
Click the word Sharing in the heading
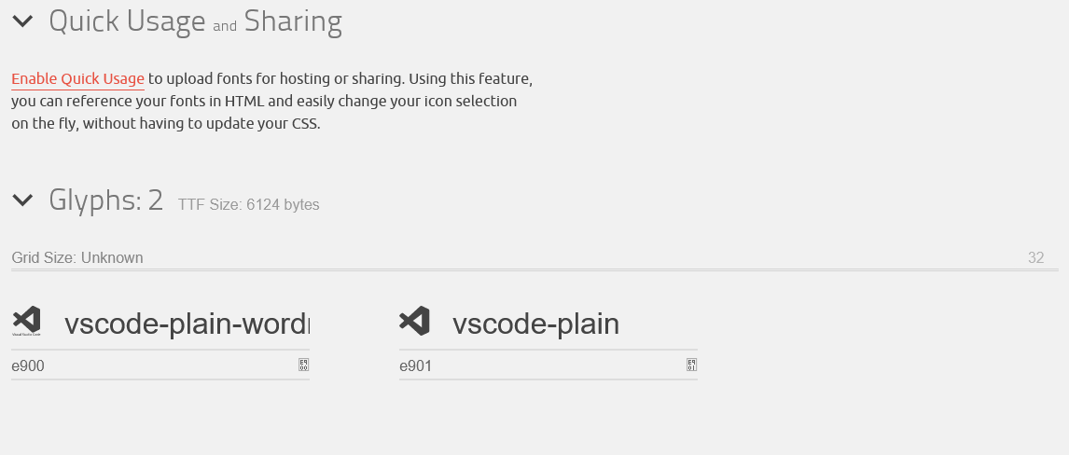point(293,21)
